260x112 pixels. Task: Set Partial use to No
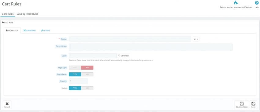tap(87, 74)
